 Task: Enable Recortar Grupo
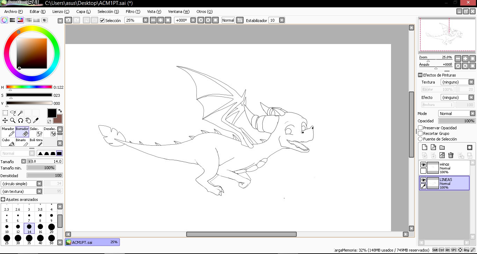(x=420, y=133)
